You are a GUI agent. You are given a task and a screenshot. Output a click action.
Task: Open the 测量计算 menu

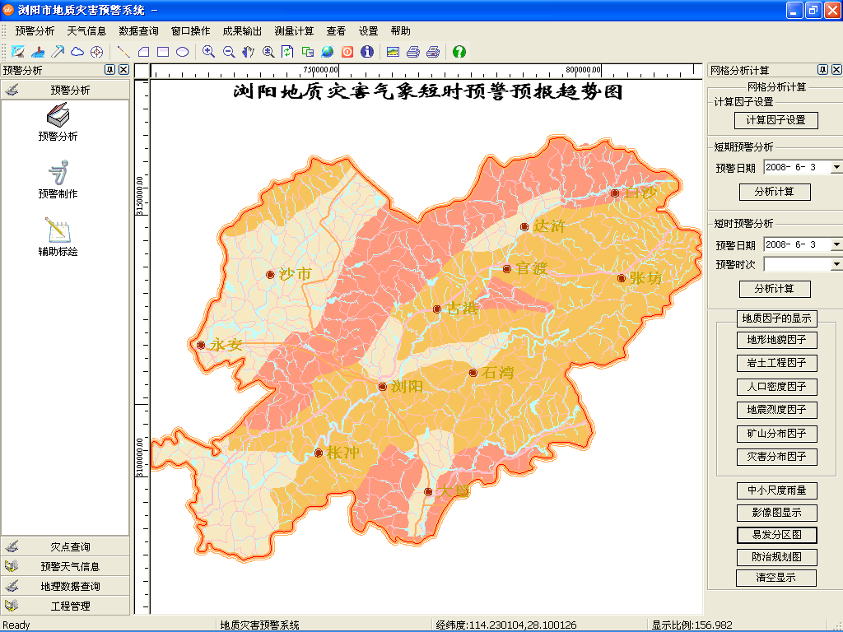pos(294,31)
